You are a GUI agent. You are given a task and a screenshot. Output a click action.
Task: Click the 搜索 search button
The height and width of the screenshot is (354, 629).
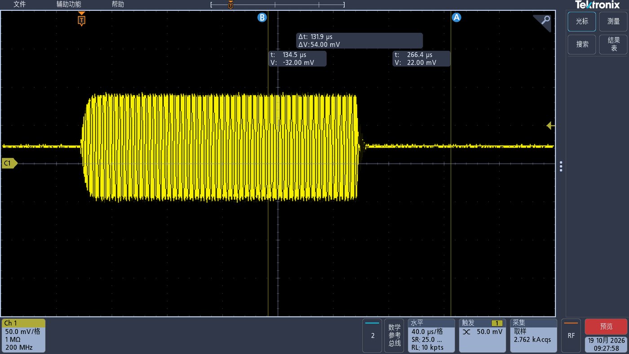(582, 45)
